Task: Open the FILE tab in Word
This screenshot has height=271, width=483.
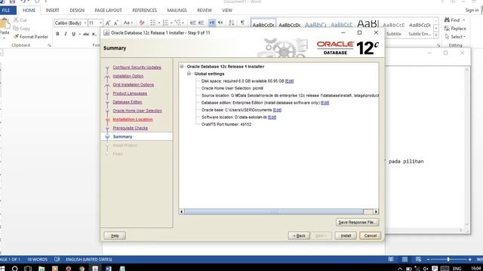Action: [x=6, y=10]
